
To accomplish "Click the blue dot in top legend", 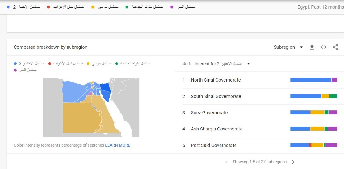I will click(8, 7).
